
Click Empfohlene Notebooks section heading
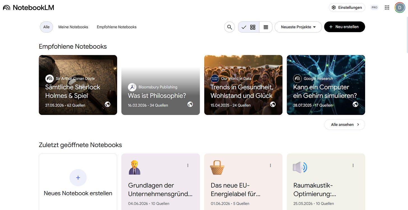tap(73, 46)
